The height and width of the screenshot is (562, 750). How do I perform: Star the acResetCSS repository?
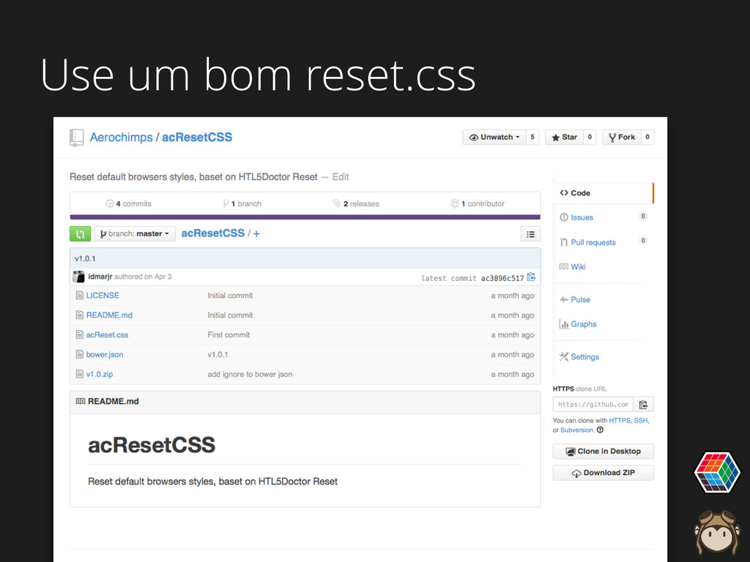coord(565,138)
